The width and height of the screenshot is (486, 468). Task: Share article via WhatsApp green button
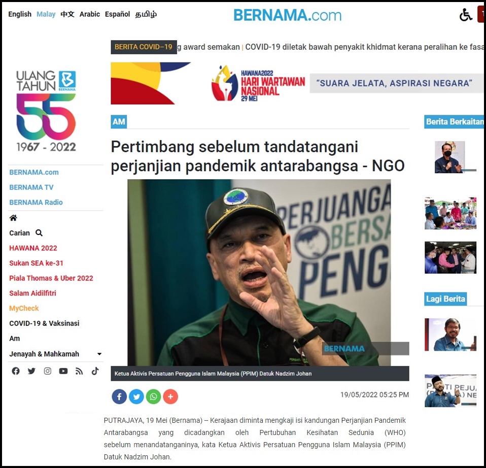click(153, 396)
